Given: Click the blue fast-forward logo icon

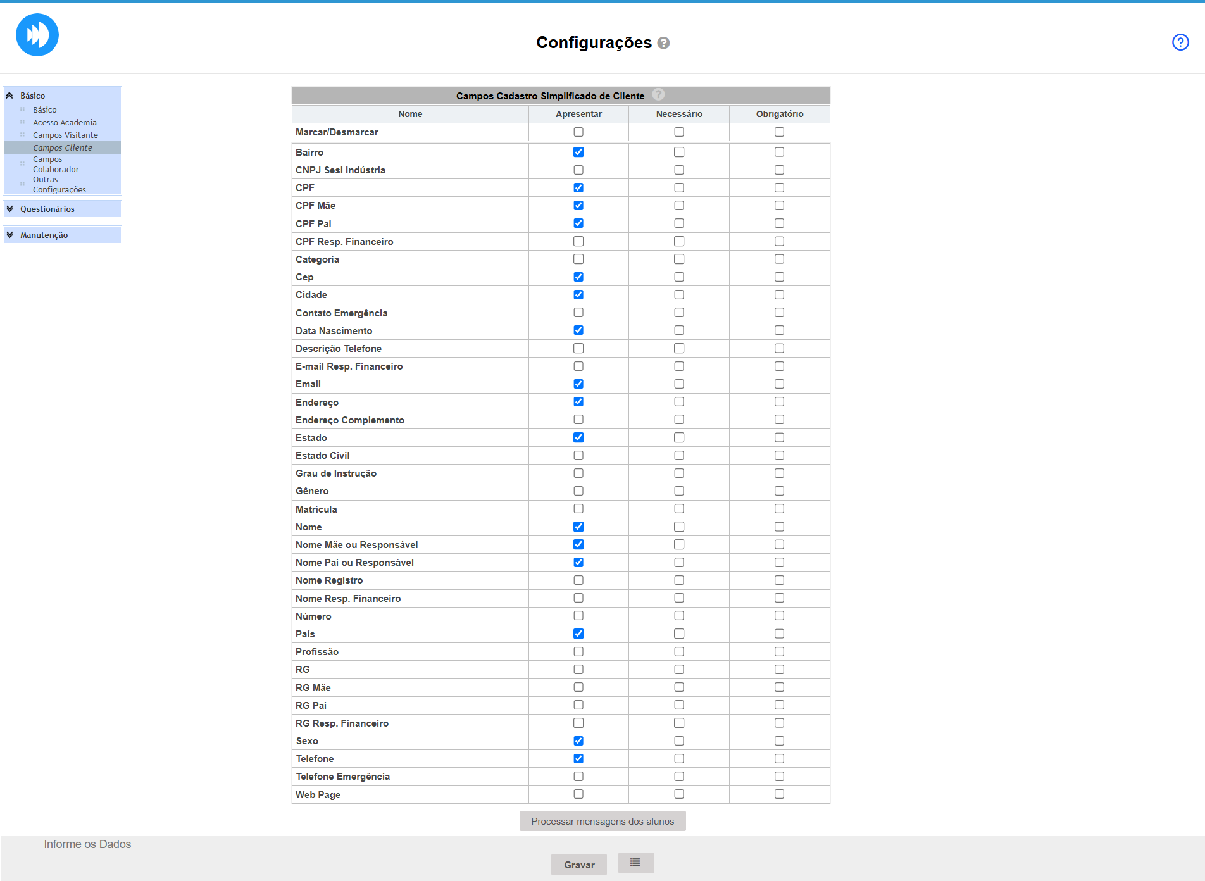Looking at the screenshot, I should tap(37, 35).
